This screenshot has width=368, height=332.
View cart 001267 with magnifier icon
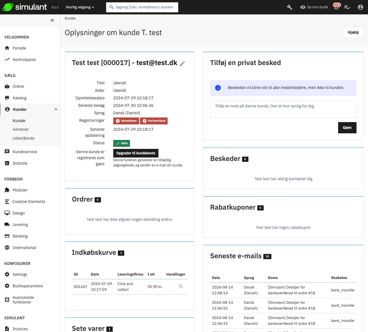pos(181,287)
